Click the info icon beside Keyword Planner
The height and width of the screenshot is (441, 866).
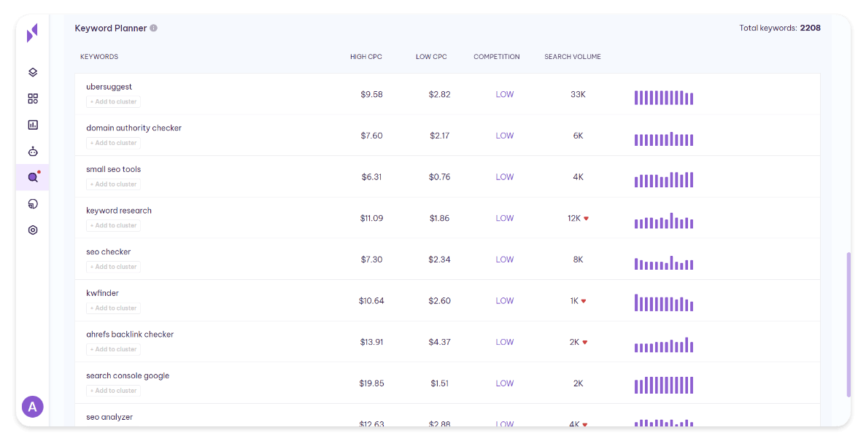[153, 28]
